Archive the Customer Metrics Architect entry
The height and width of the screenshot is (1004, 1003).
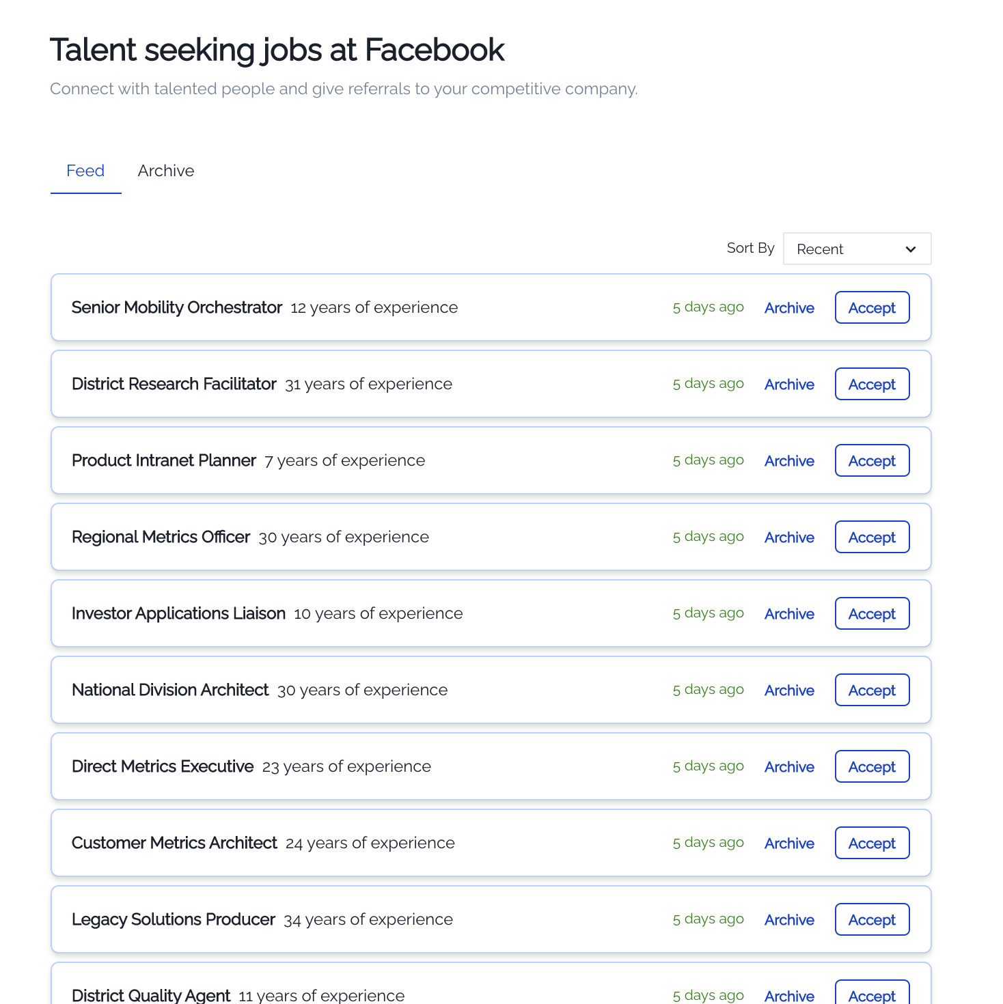click(789, 843)
